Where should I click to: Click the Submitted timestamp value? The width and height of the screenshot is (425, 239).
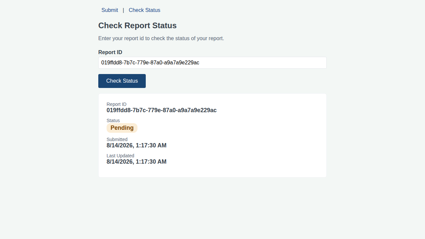tap(136, 145)
